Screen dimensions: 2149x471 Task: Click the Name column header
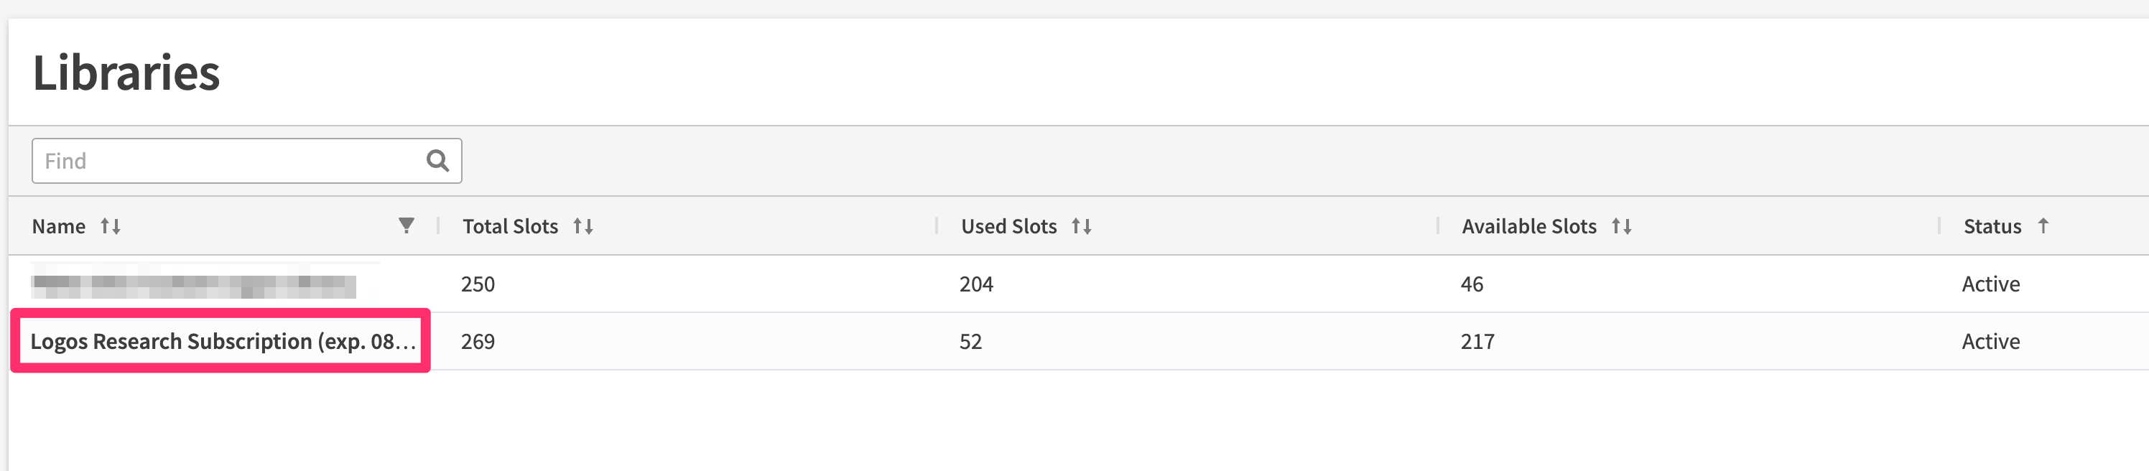click(x=58, y=226)
